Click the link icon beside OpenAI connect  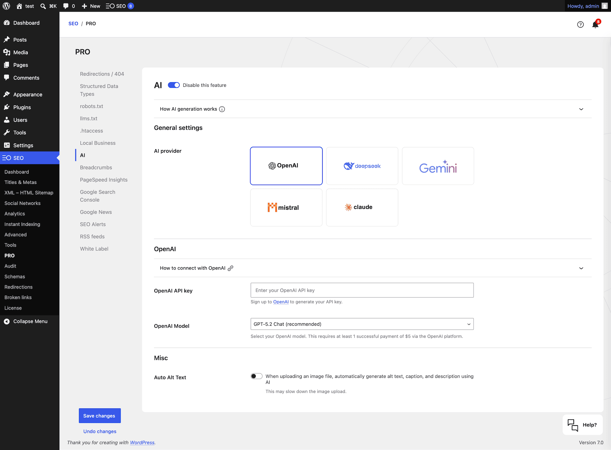(x=230, y=268)
